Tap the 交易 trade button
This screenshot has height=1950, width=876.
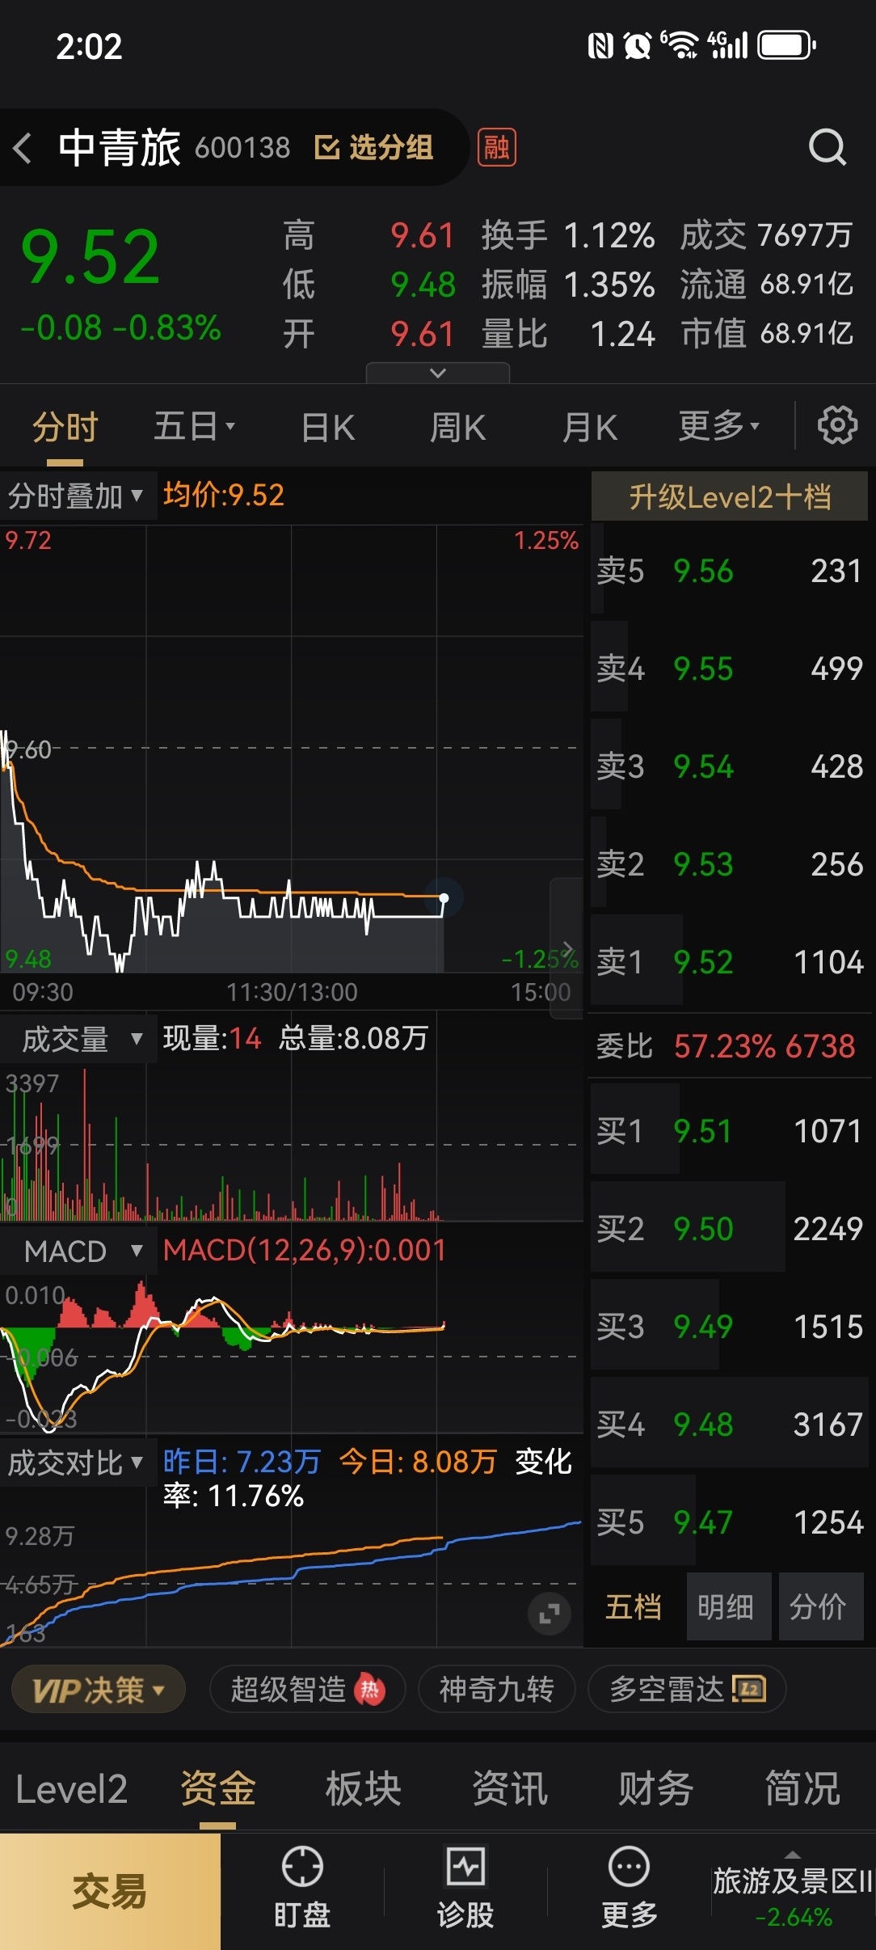[110, 1892]
